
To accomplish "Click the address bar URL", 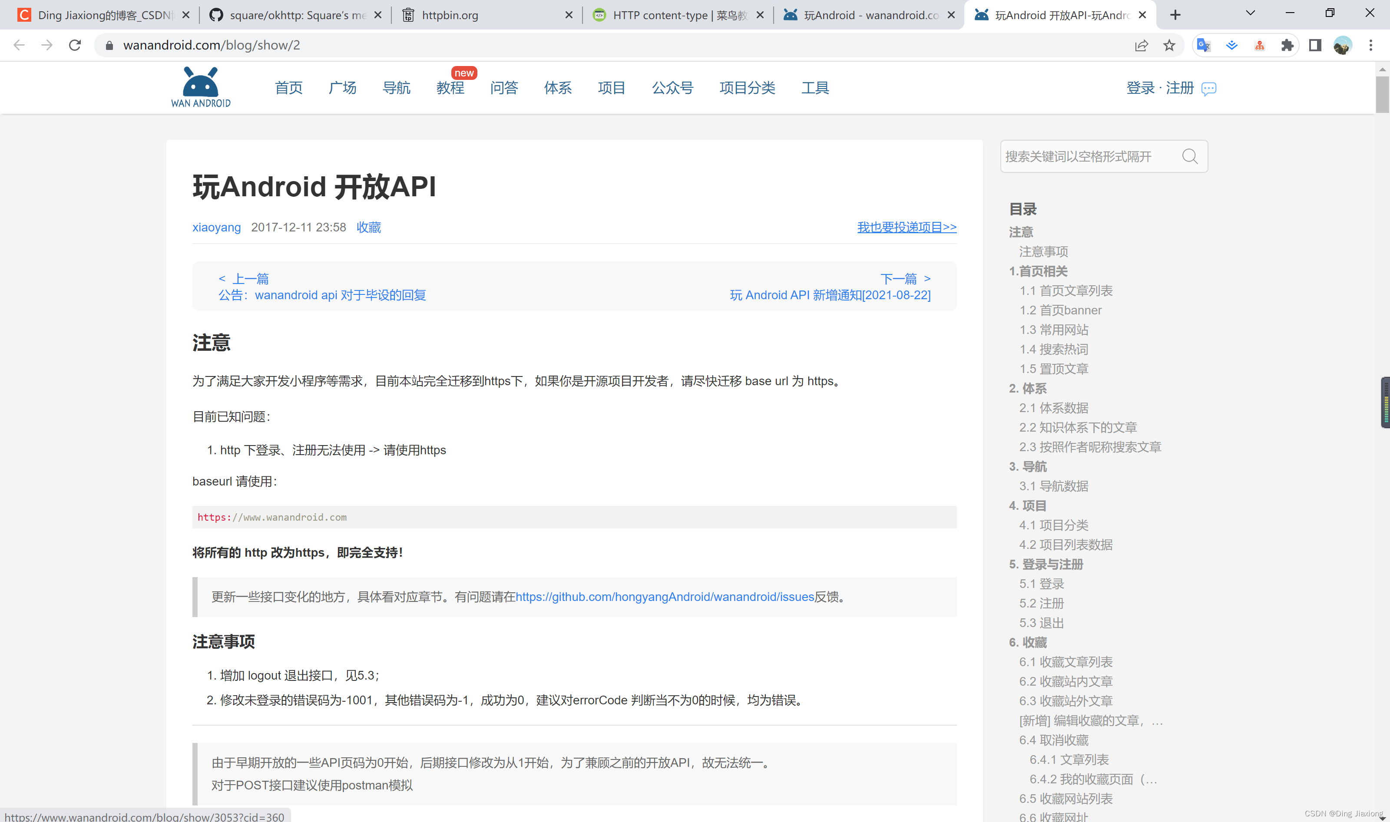I will (x=212, y=46).
